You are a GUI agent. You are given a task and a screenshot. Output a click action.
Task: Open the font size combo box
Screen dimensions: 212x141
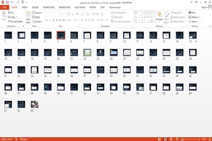64,14
